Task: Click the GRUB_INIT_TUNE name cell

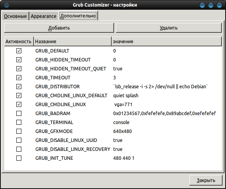Action: [54, 158]
